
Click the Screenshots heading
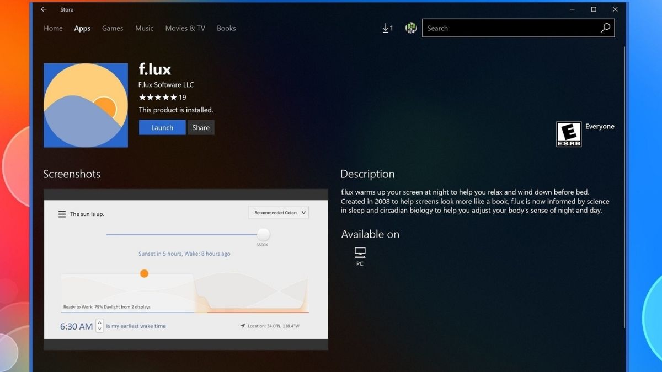[72, 174]
